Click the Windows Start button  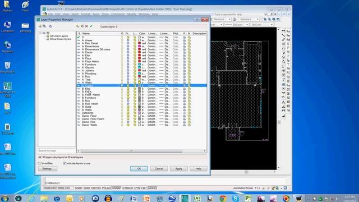[x=5, y=198]
